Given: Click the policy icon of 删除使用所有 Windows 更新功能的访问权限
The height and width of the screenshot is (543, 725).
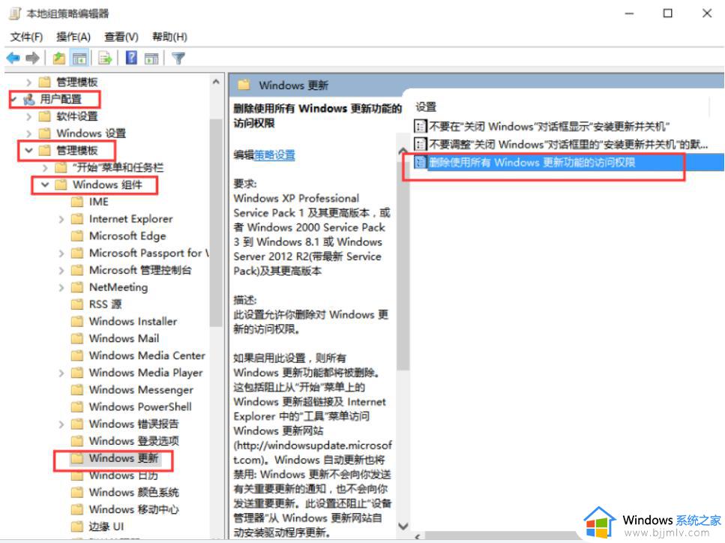Looking at the screenshot, I should pyautogui.click(x=420, y=162).
